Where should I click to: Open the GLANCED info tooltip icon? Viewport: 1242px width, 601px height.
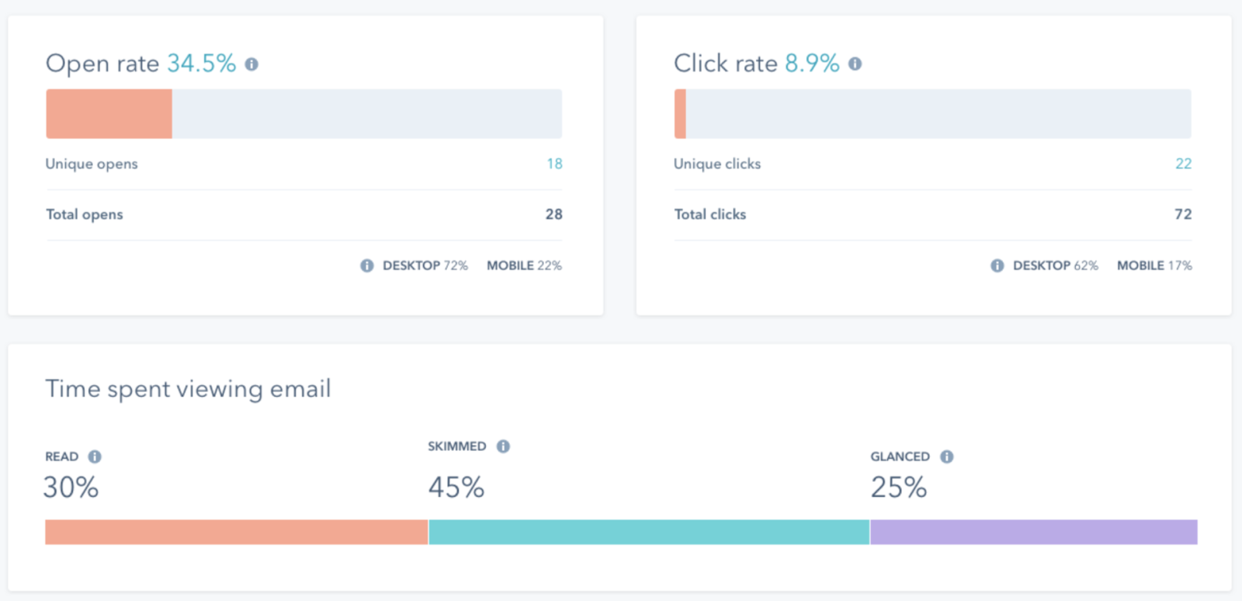[x=947, y=457]
